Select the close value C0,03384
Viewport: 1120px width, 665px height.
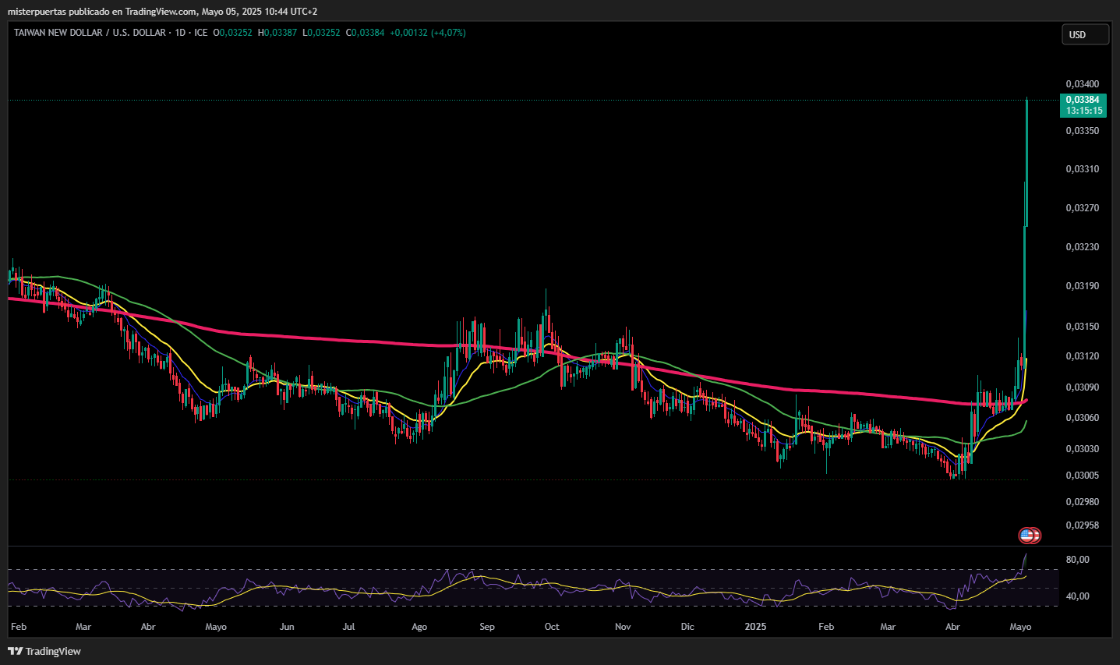[x=366, y=33]
